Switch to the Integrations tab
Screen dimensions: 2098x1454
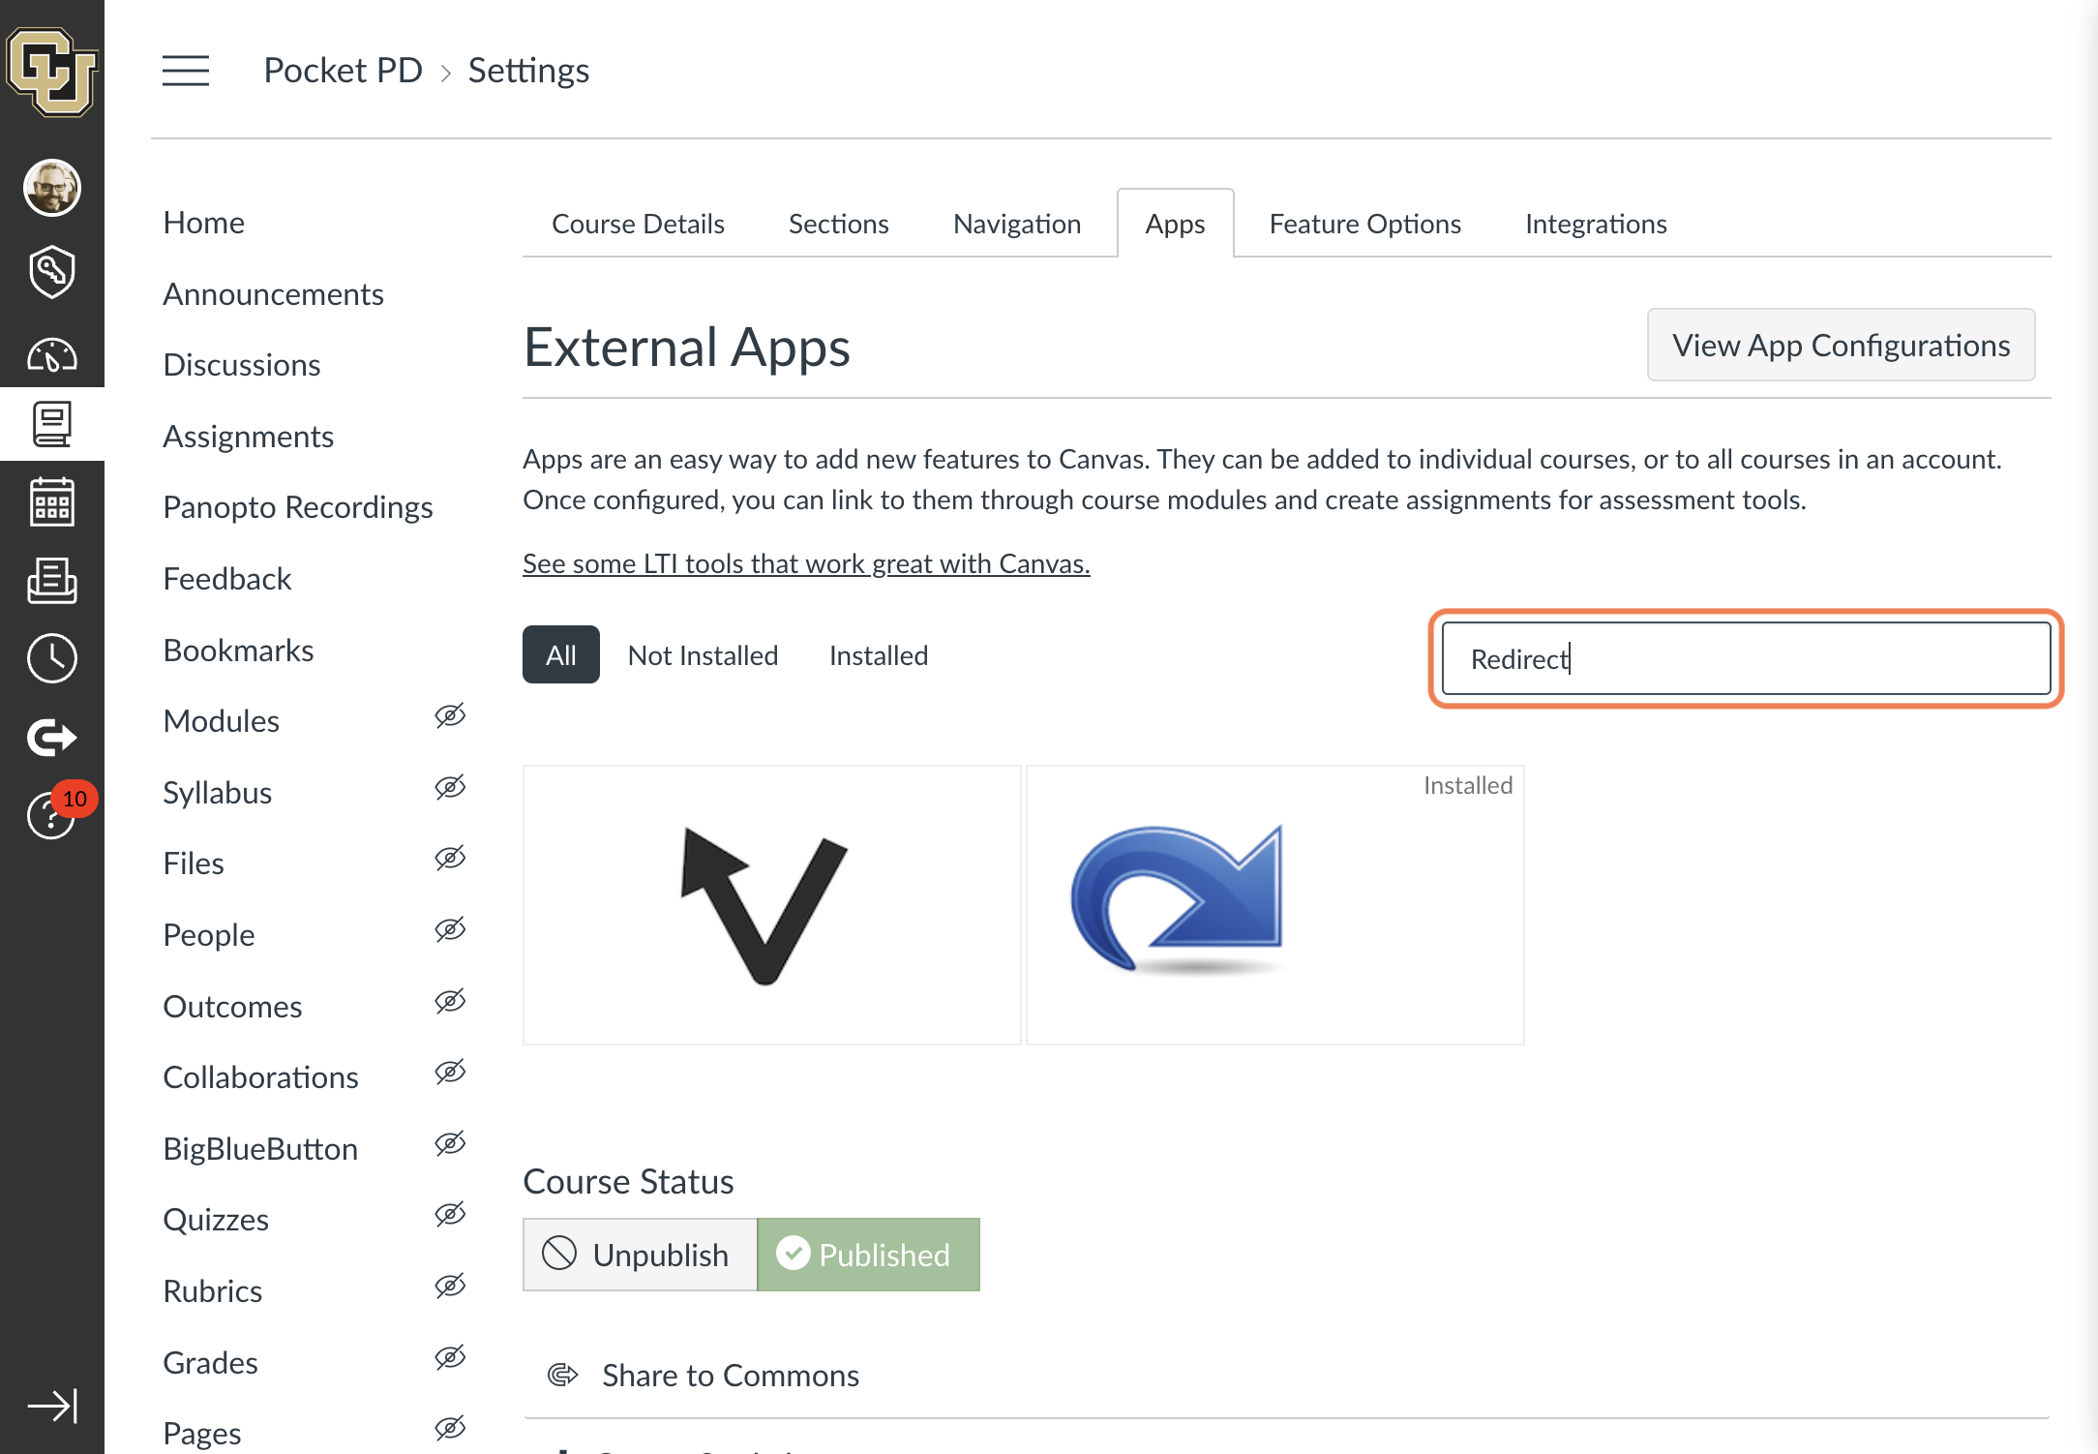click(x=1596, y=224)
